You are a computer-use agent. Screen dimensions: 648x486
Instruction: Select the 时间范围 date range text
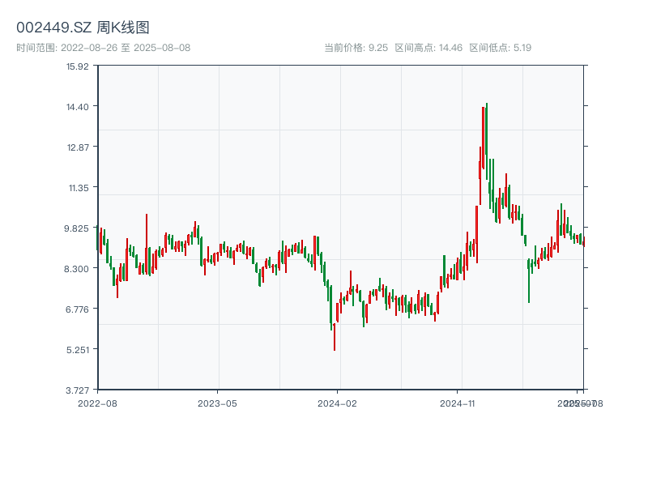(103, 48)
